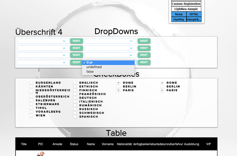Click the Anrede column header
The image size is (237, 156).
[x=57, y=144]
